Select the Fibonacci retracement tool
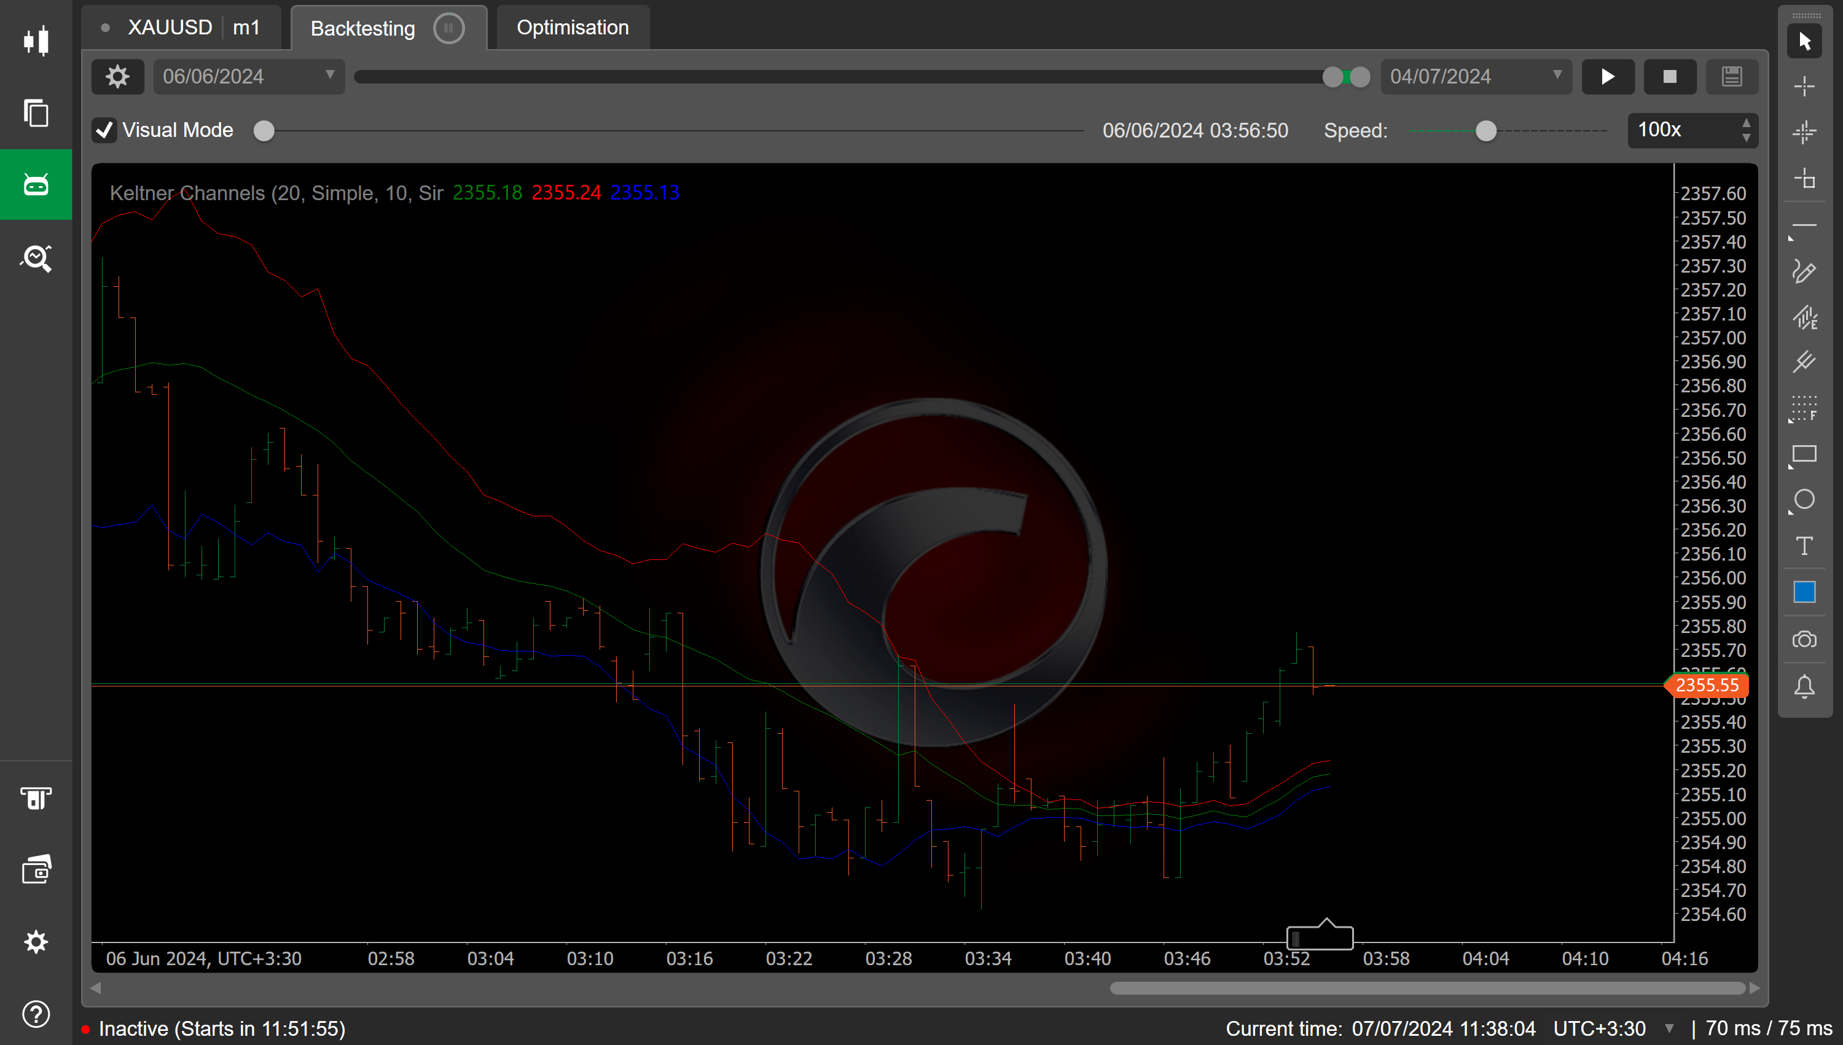Viewport: 1843px width, 1045px height. click(1804, 409)
